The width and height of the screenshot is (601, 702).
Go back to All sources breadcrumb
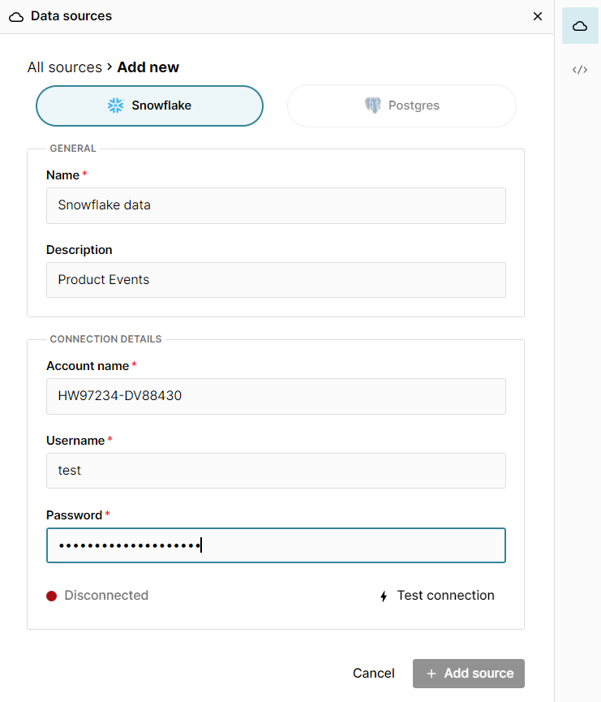[x=65, y=67]
